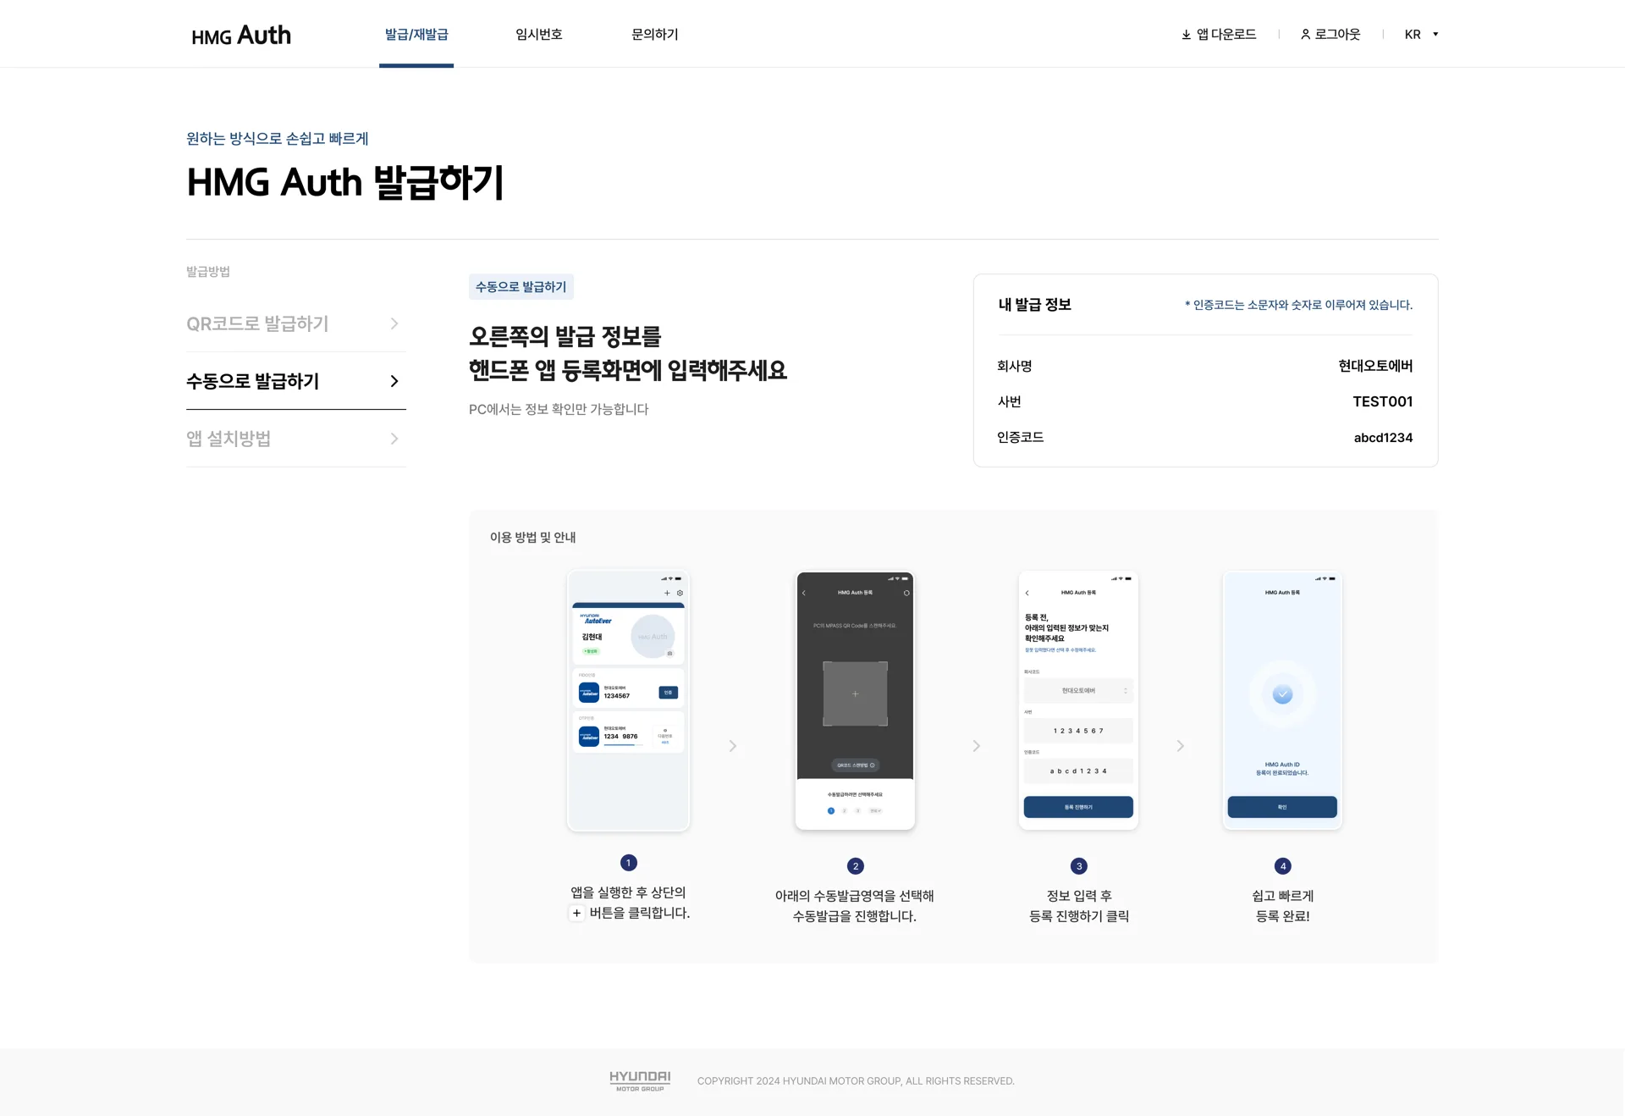Click the logout person icon

[1306, 35]
